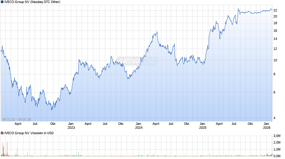Click the '0,0M' volume axis label
Viewport: 285px width, 159px height.
click(x=277, y=156)
